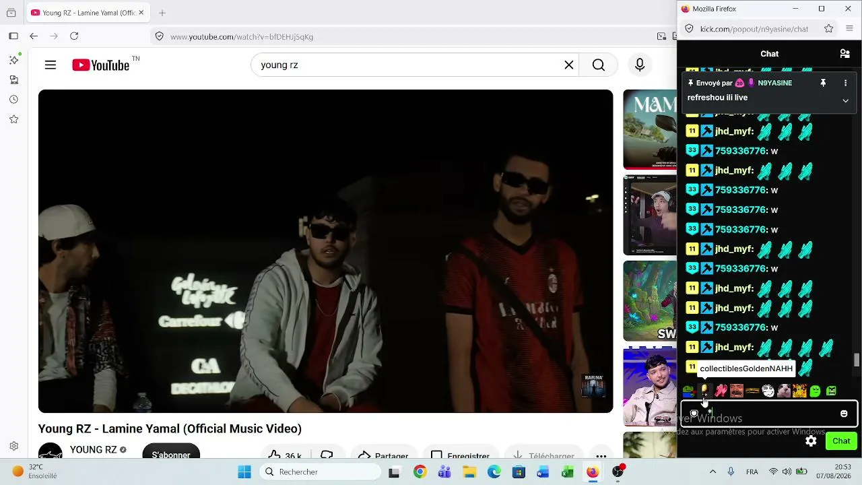Open the tab list dropdown
This screenshot has width=862, height=485.
pyautogui.click(x=11, y=13)
